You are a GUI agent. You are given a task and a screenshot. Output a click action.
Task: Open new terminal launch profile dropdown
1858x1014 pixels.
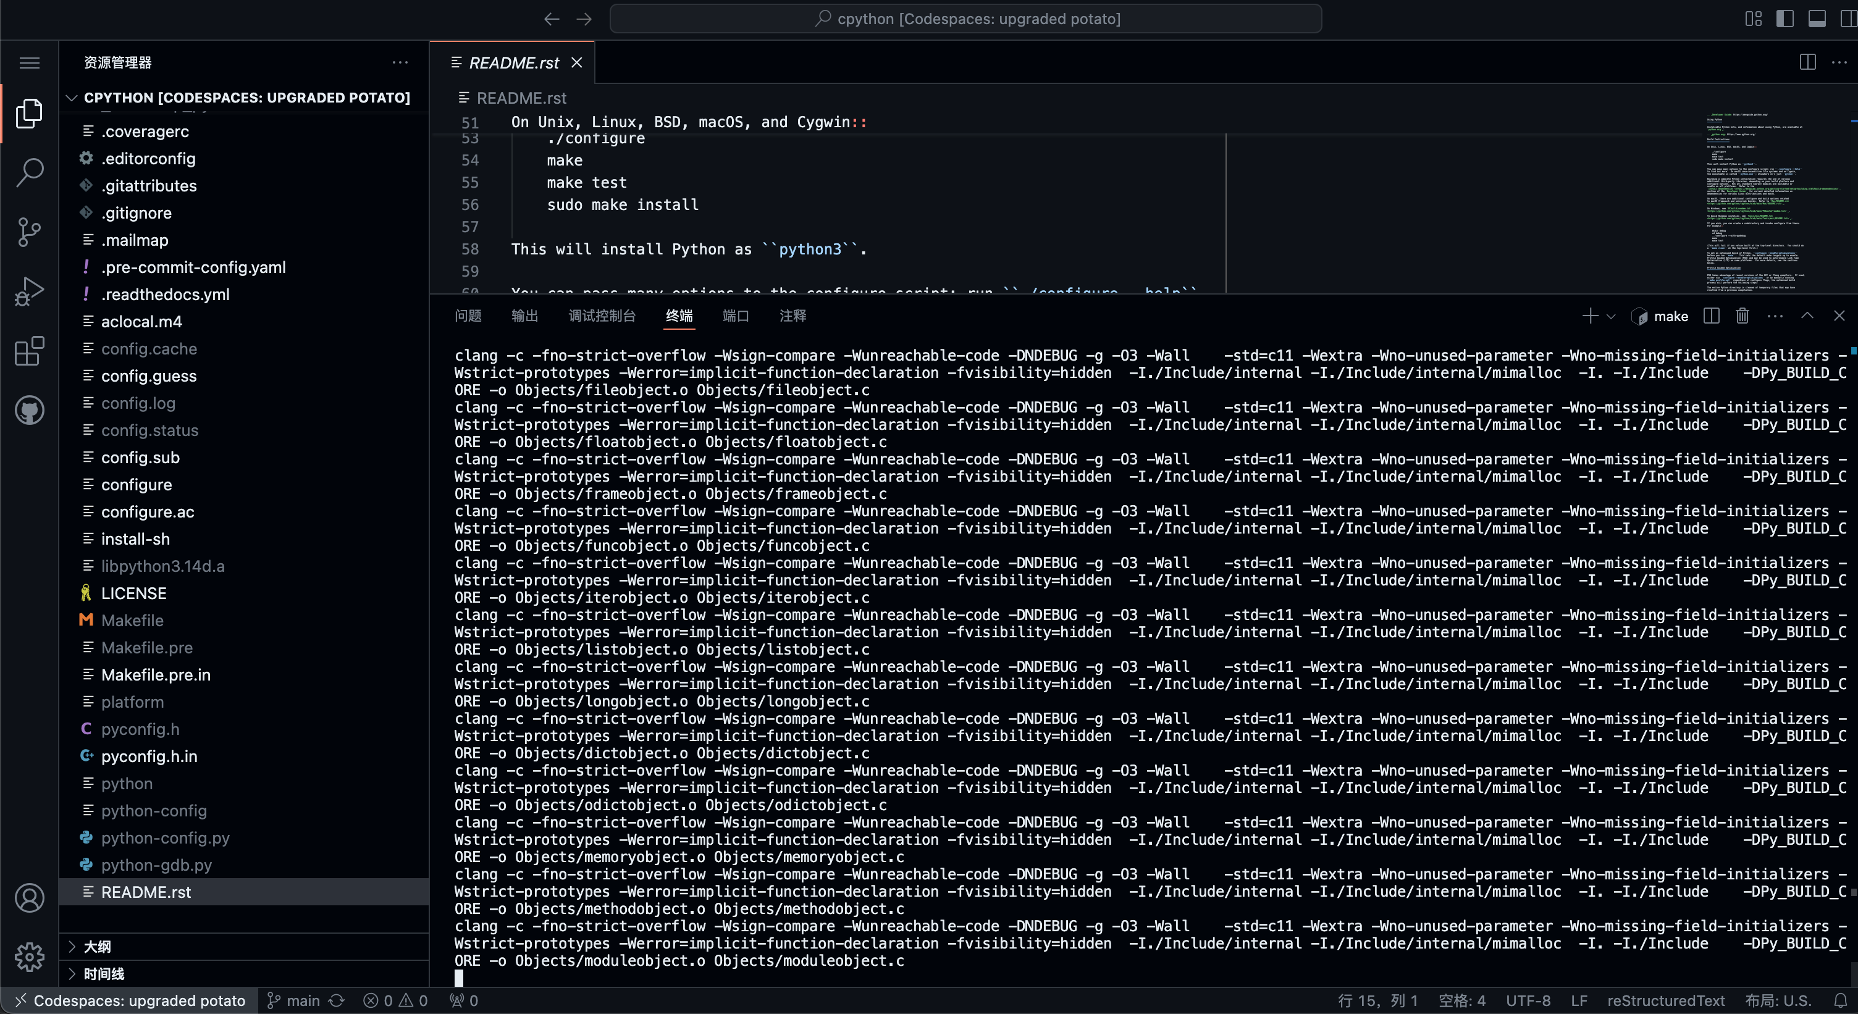[x=1612, y=317]
